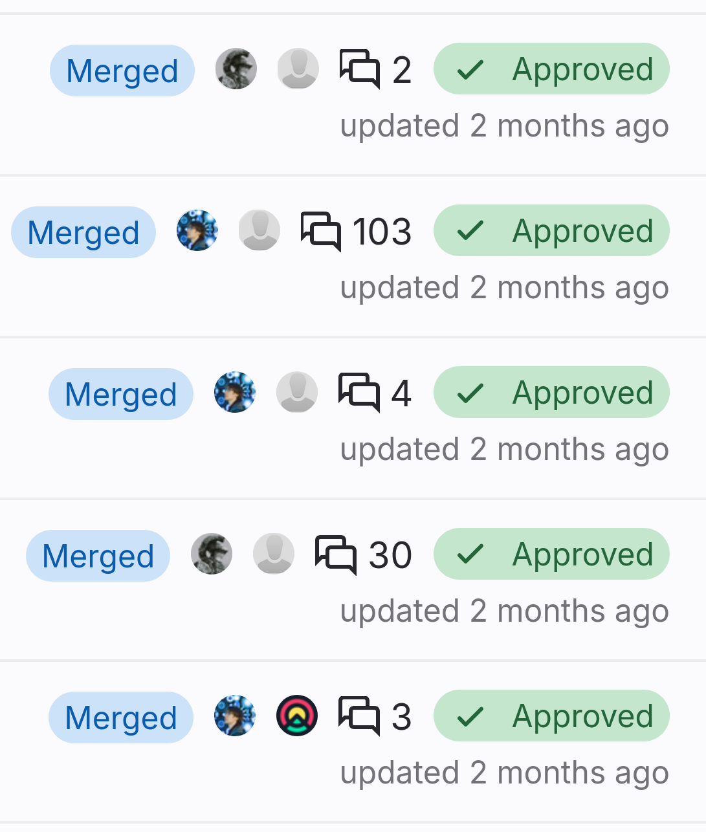Screen dimensions: 706x832
Task: Click the comments icon showing 2 comments
Action: tap(360, 69)
